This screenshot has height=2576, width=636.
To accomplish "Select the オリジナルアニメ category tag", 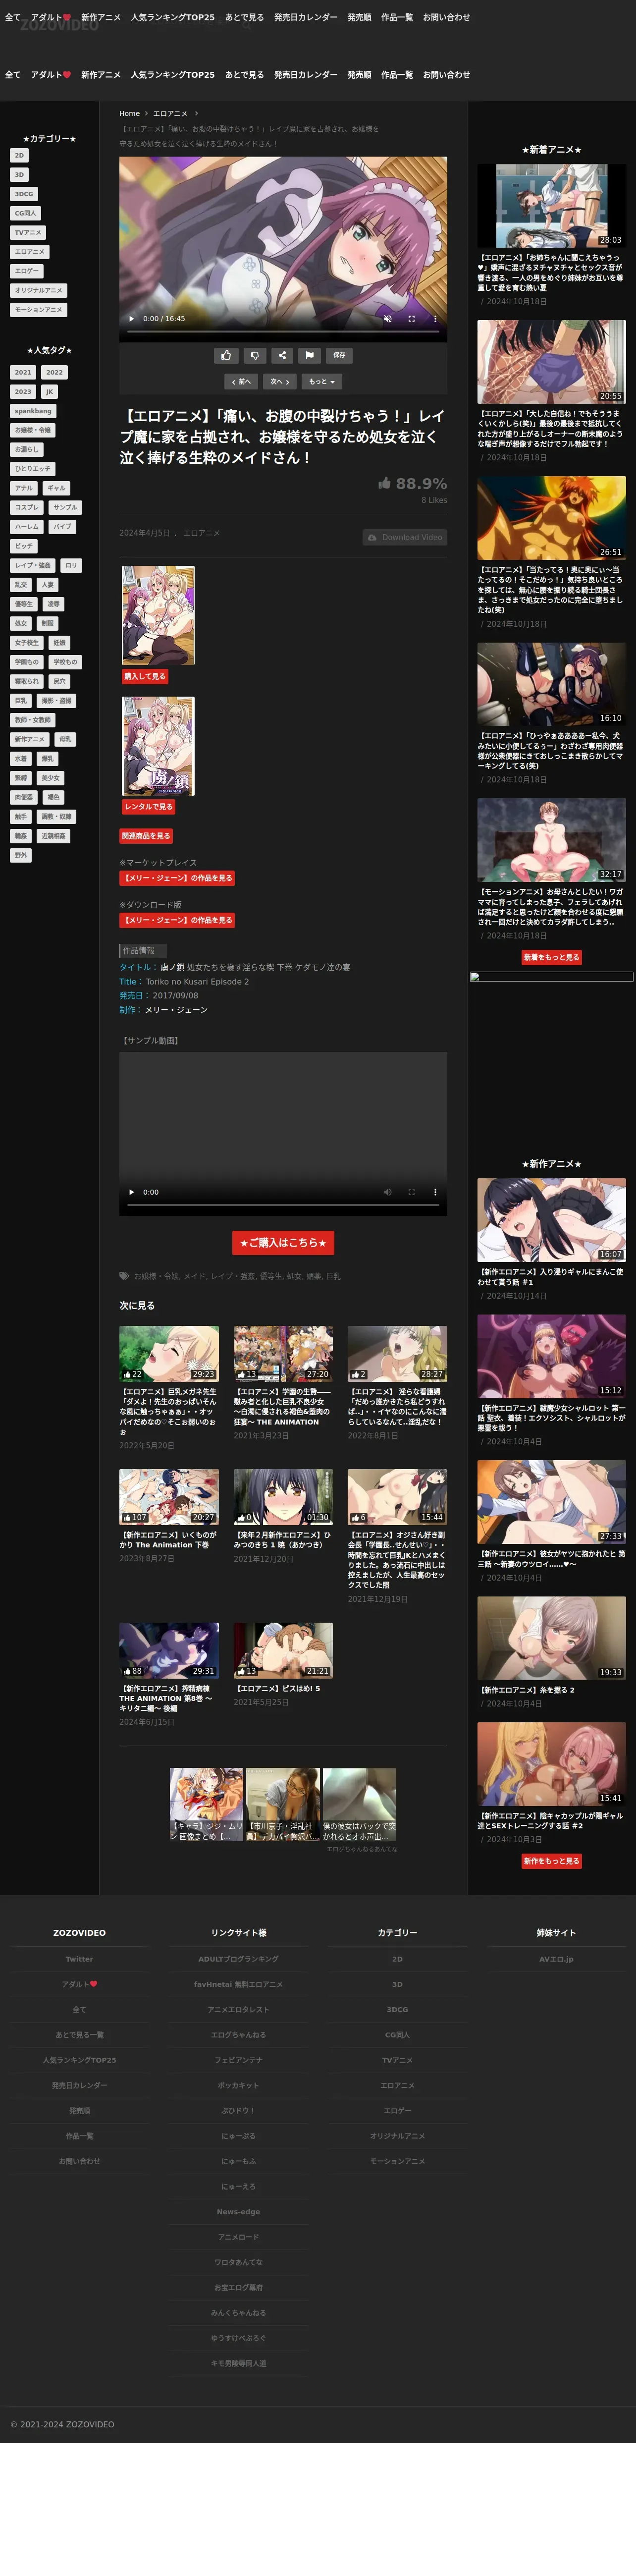I will (x=39, y=290).
